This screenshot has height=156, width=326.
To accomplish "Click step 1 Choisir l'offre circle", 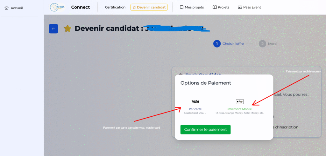I will coord(217,44).
